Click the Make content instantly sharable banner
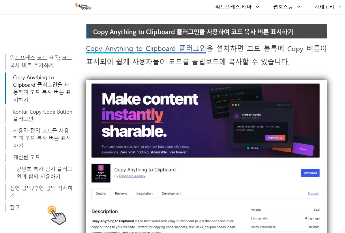This screenshot has width=345, height=233. pos(205,120)
